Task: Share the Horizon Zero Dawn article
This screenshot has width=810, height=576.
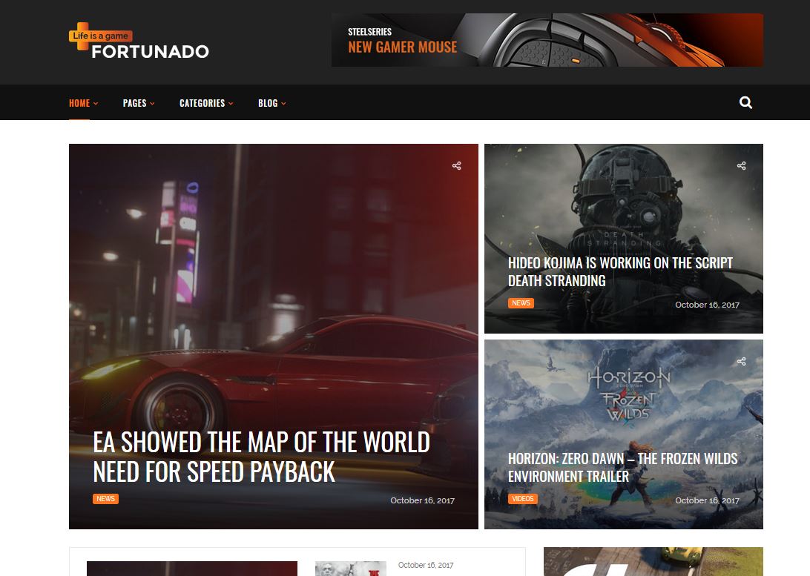Action: [741, 361]
